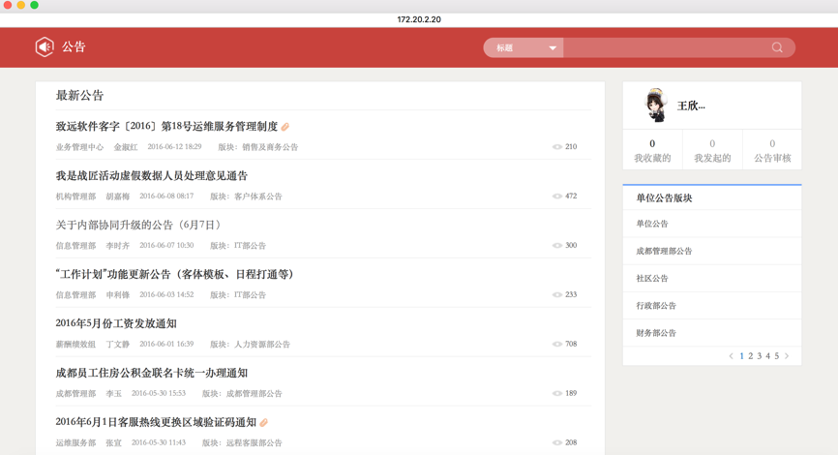The image size is (838, 455).
Task: Click the view-count eye icon beside 472
Action: click(557, 197)
